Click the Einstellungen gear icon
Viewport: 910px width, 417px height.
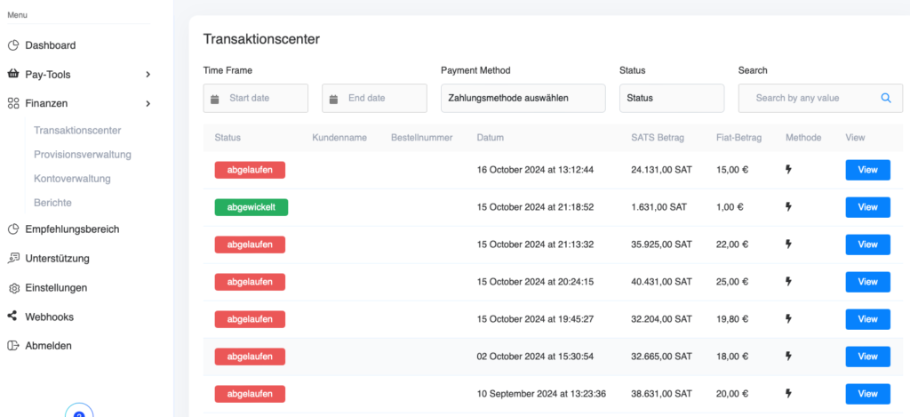click(x=13, y=288)
